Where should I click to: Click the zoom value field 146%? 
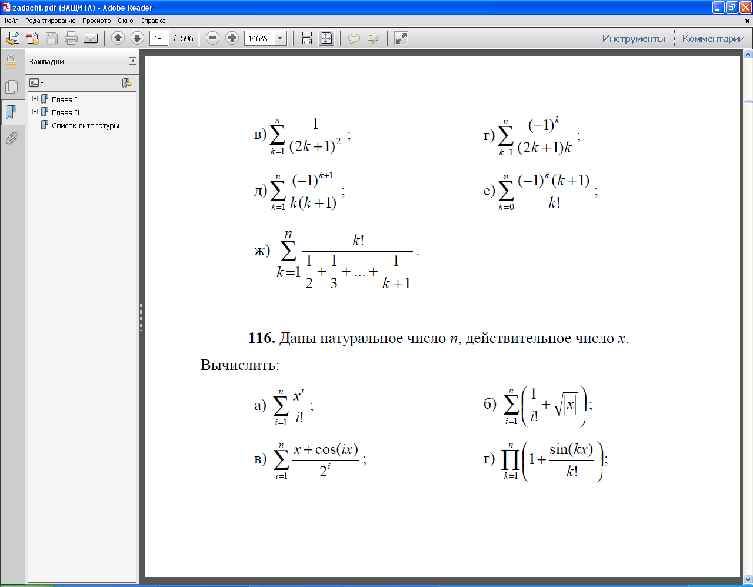(259, 38)
